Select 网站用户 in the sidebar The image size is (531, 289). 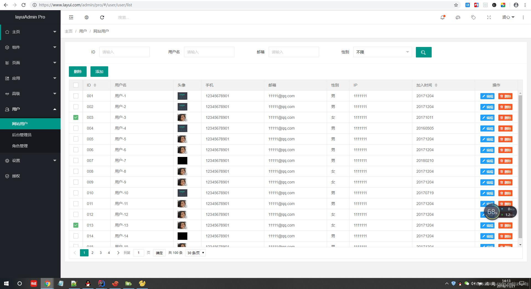pyautogui.click(x=30, y=124)
